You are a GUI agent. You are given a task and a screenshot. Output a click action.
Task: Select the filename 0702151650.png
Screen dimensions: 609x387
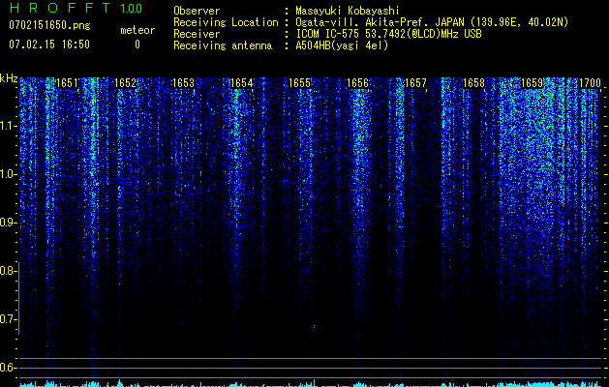[49, 25]
